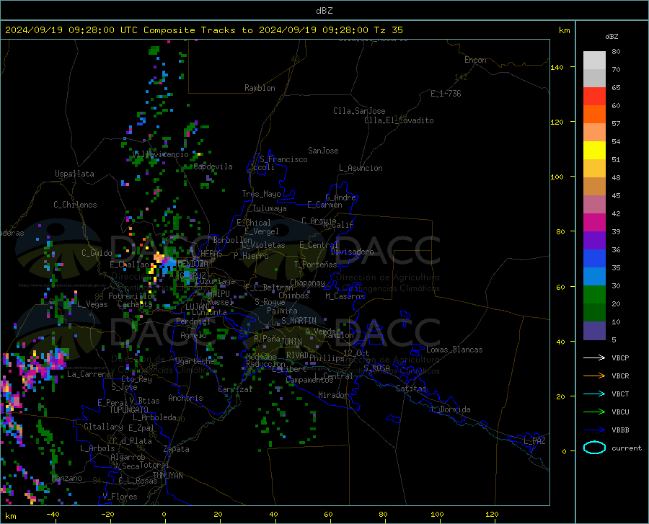
Task: Click the Clla.El_Cavadito label
Action: pyautogui.click(x=399, y=120)
